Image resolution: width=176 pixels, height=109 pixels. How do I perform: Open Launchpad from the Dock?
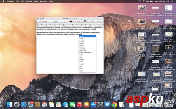(17, 105)
